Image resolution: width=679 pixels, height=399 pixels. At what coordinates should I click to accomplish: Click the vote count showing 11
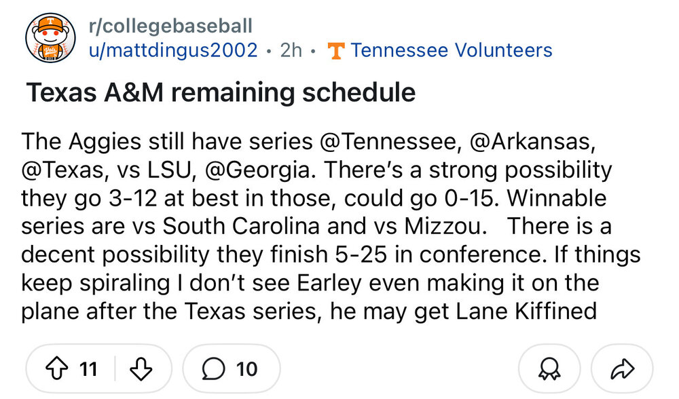(88, 369)
